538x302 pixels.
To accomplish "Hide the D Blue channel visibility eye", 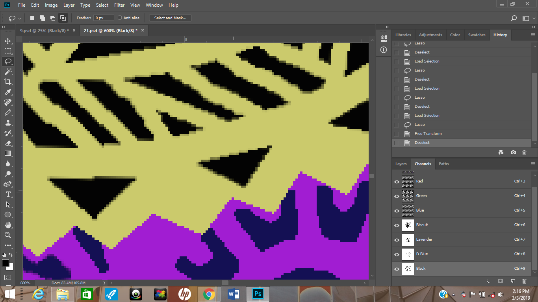I will (397, 254).
